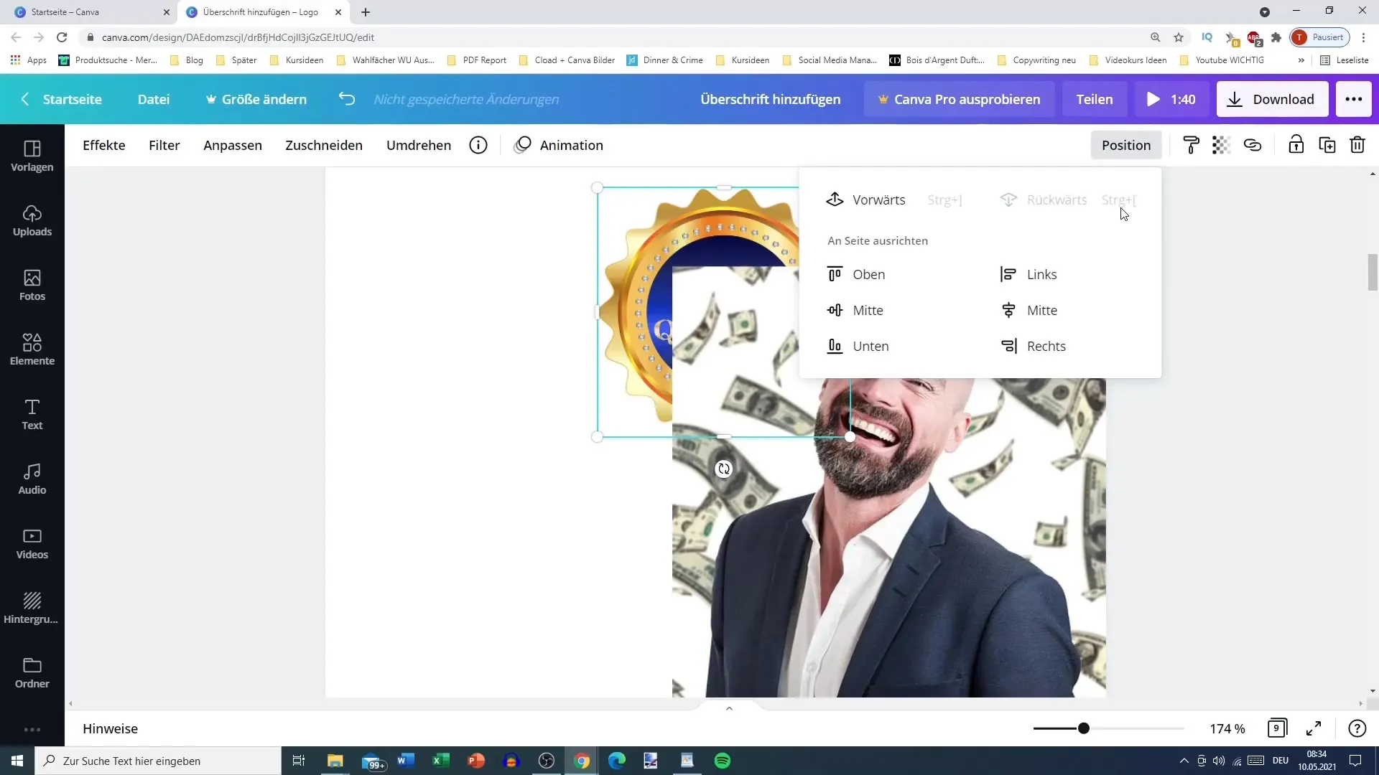1379x775 pixels.
Task: Open Datei menu in top bar
Action: coord(154,98)
